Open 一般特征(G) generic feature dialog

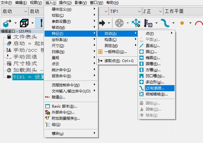coord(115,52)
